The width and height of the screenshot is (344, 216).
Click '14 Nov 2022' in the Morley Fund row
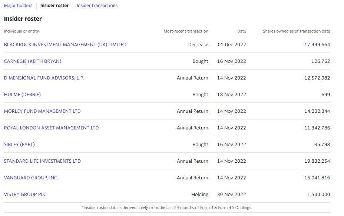tap(231, 111)
